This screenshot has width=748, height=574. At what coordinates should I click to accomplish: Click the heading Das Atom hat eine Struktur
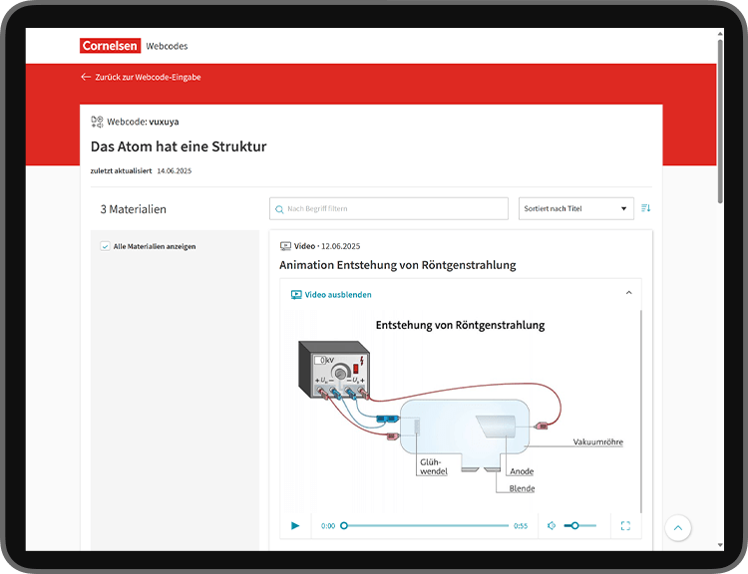179,146
